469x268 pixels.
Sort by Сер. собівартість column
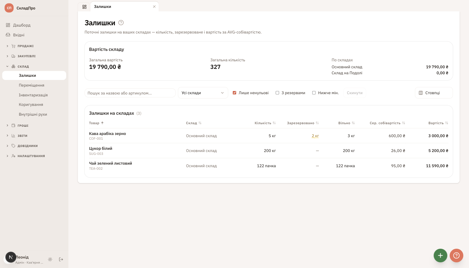[x=387, y=123]
